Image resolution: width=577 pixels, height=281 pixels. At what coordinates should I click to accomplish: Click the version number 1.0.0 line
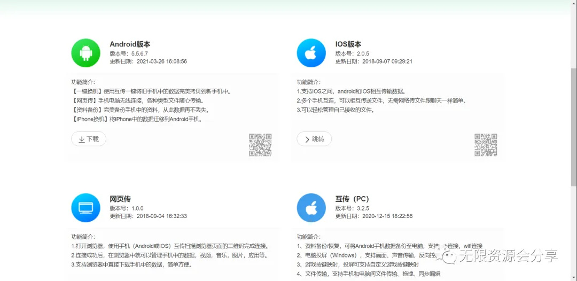[x=127, y=208]
